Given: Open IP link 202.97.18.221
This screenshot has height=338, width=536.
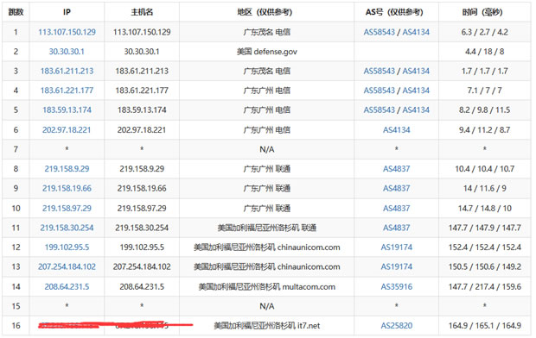Looking at the screenshot, I should point(67,130).
